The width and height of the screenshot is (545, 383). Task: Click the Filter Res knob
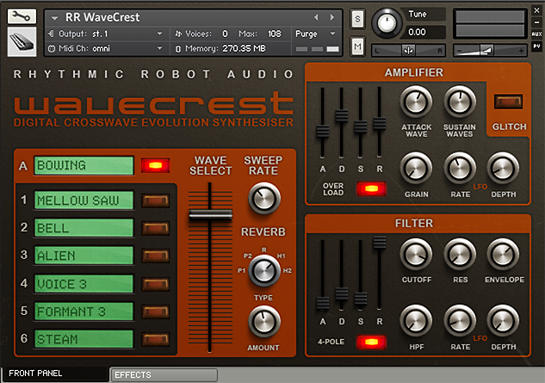(460, 255)
